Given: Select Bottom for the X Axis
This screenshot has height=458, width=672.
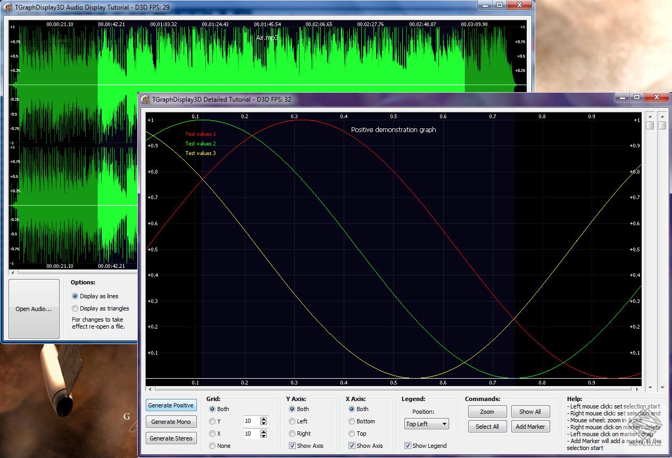Looking at the screenshot, I should [352, 421].
